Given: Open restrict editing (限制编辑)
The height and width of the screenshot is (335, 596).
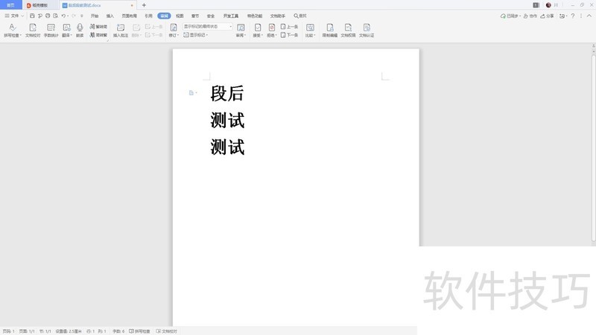Looking at the screenshot, I should pyautogui.click(x=330, y=30).
